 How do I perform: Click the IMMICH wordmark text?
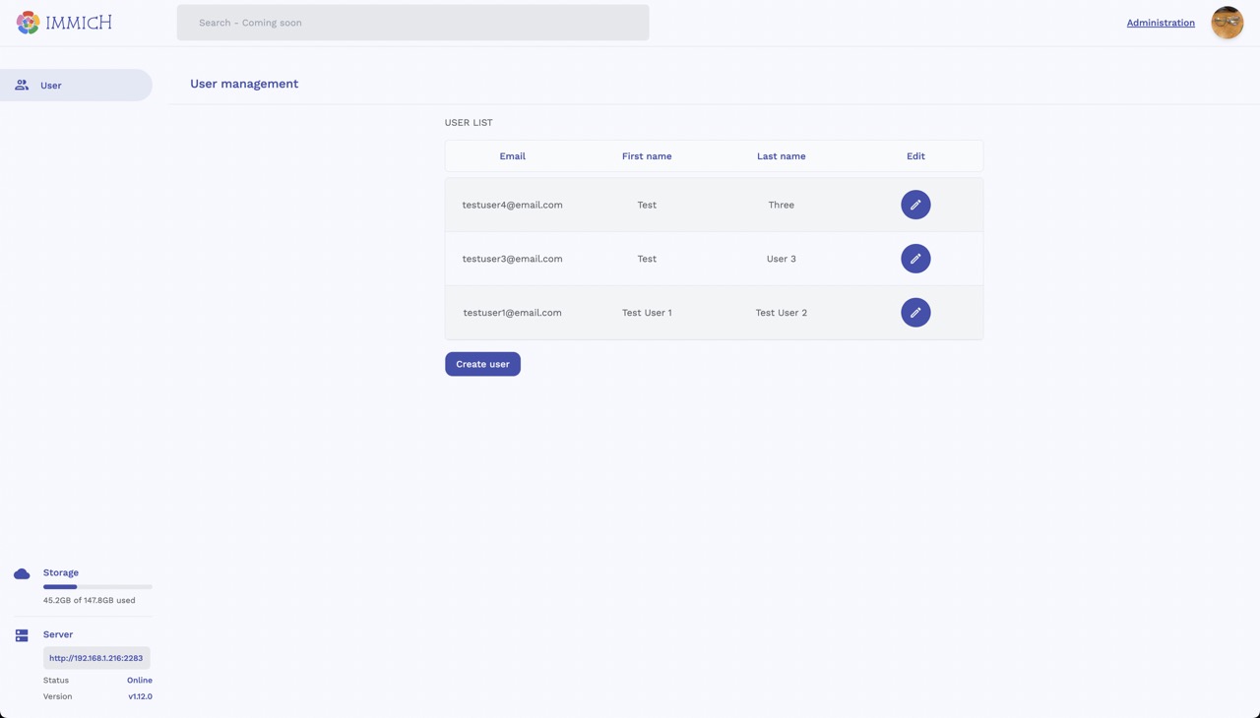point(80,22)
